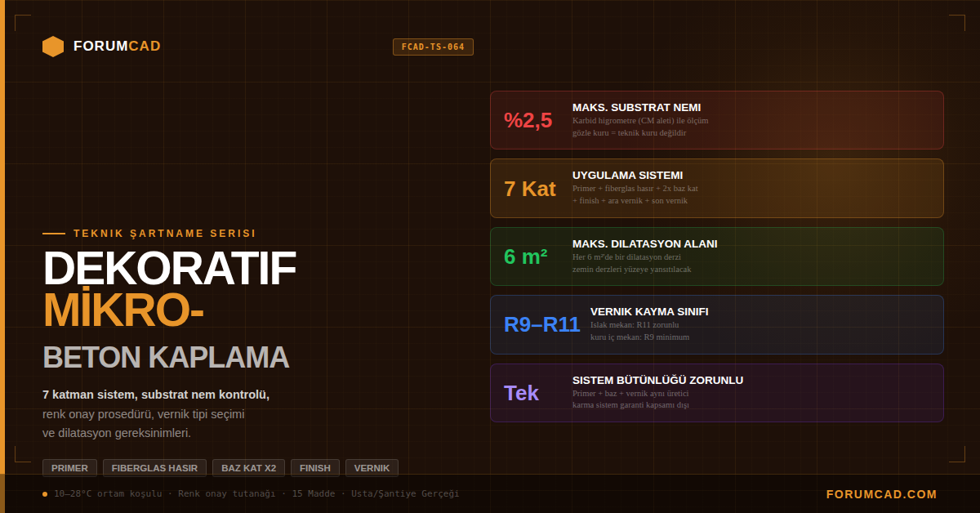Click the purple Tek value
Image resolution: width=980 pixels, height=513 pixels.
(x=521, y=393)
